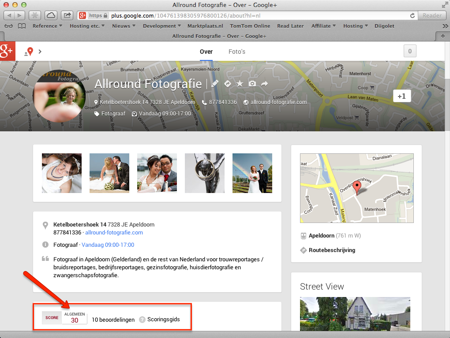Viewport: 450px width, 338px height.
Task: Open the allround-fotografie.com link in details card
Action: point(114,232)
